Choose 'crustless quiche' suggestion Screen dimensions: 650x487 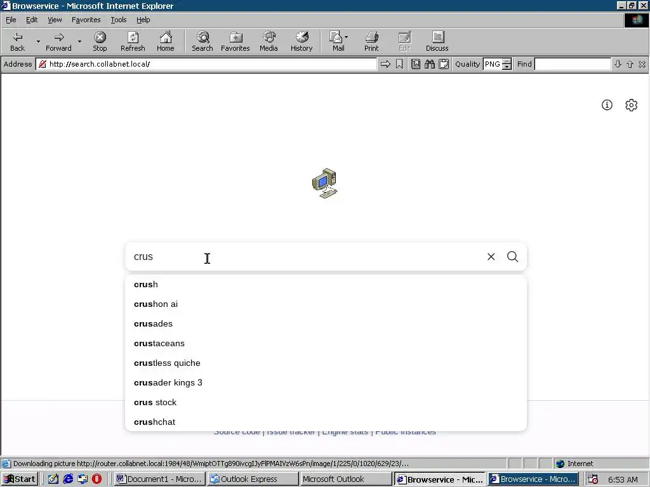pos(326,363)
